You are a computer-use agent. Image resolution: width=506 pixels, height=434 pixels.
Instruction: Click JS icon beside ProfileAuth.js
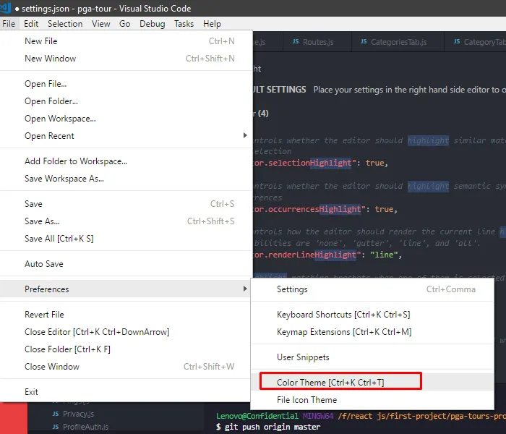56,427
